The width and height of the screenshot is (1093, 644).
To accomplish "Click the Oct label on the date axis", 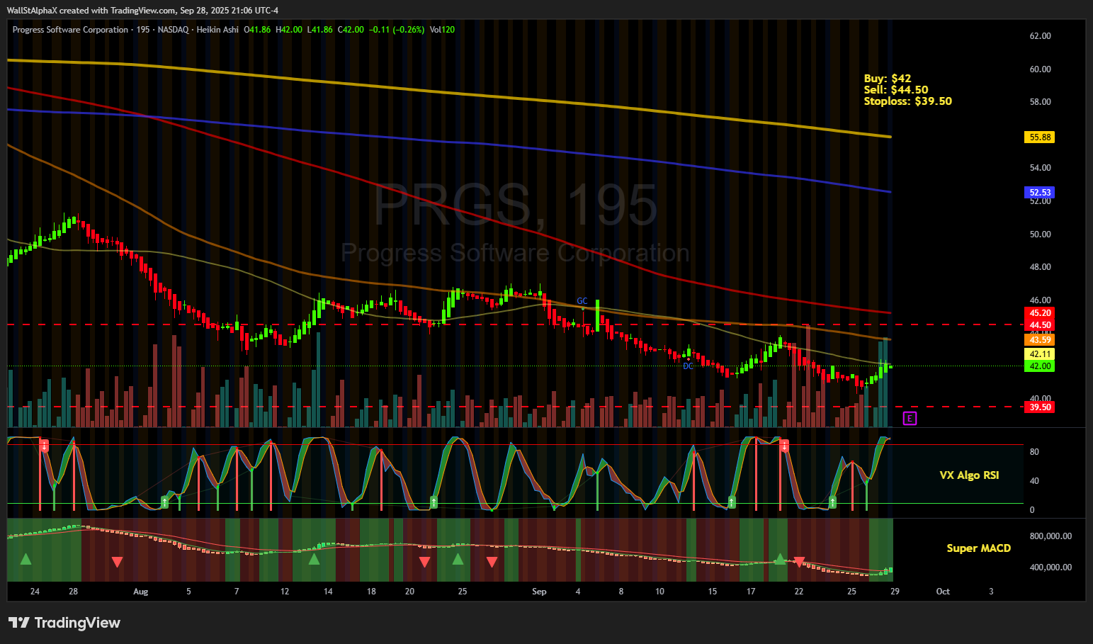I will tap(943, 592).
